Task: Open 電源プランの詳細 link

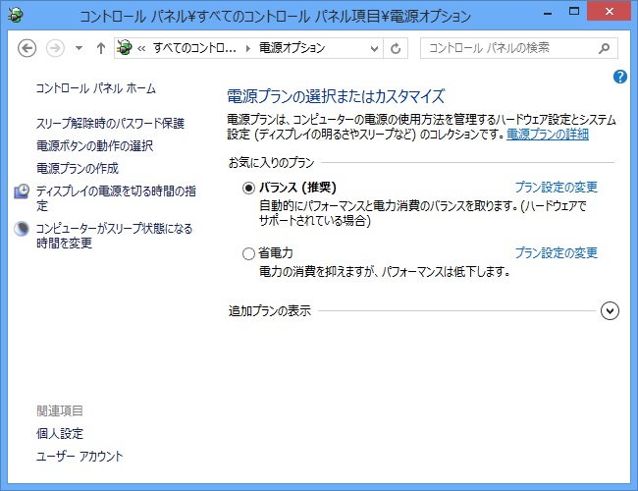Action: point(548,134)
